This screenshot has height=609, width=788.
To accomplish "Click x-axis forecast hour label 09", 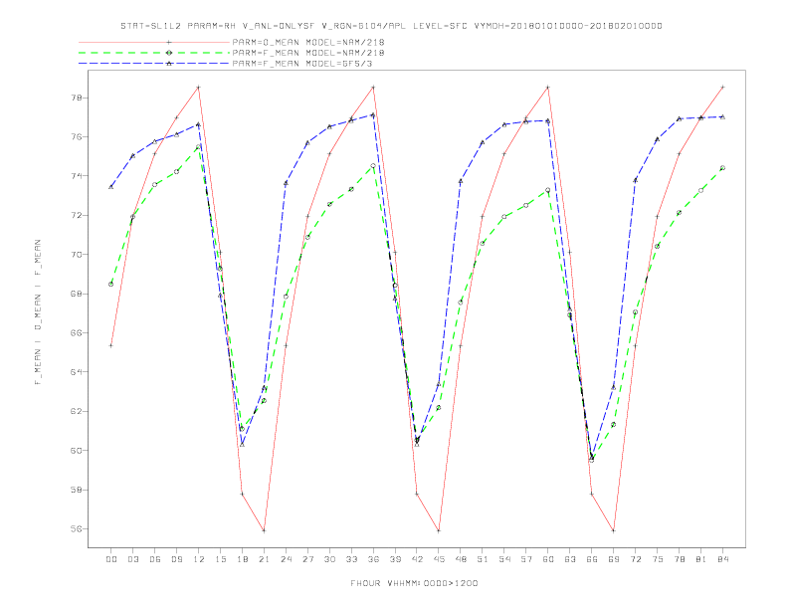I will [x=176, y=559].
